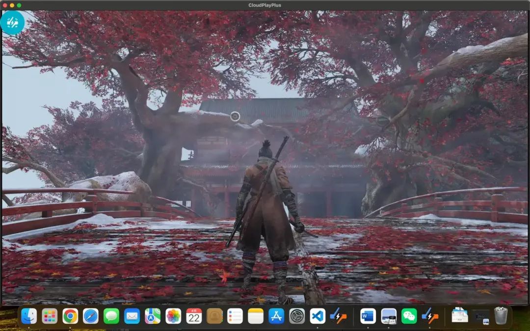The width and height of the screenshot is (530, 331).
Task: Open Launchpad from the dock
Action: (x=50, y=316)
